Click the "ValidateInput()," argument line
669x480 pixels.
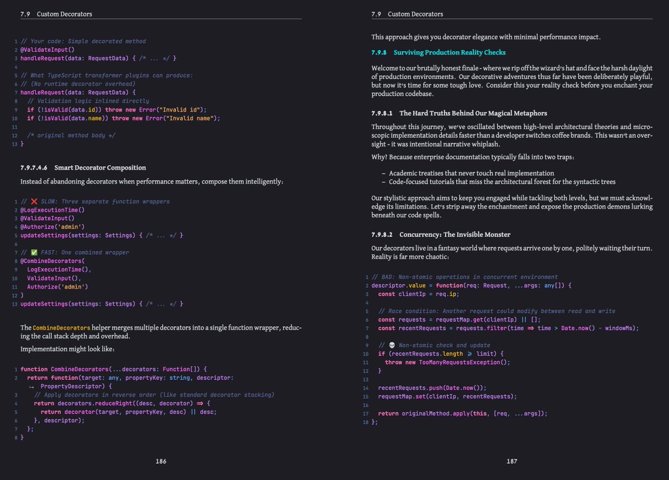coord(54,278)
